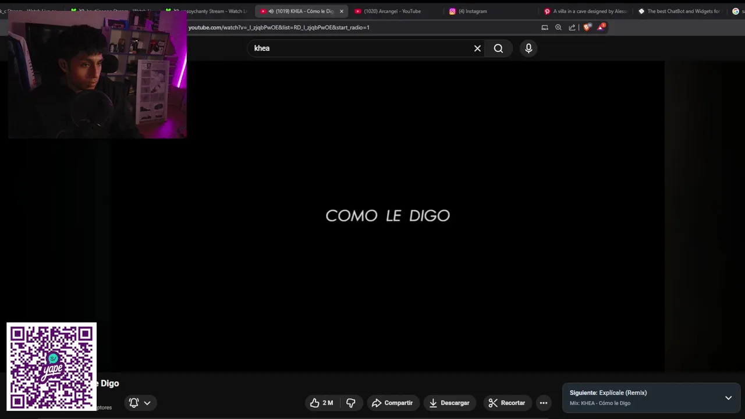Focus the browser address bar URL

(x=279, y=27)
